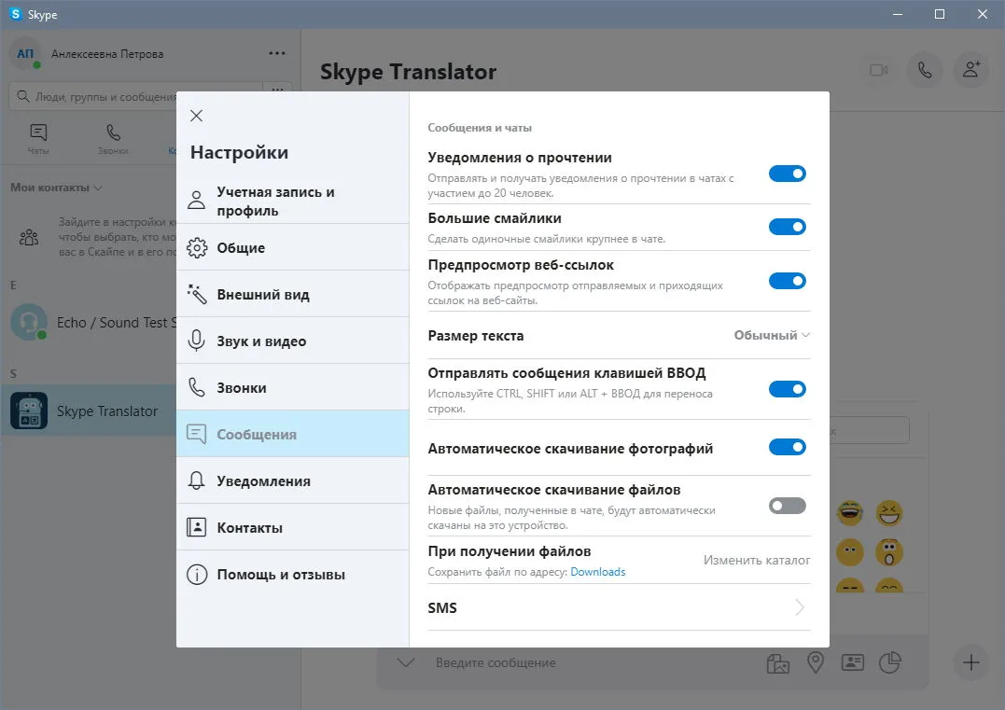The image size is (1005, 710).
Task: Click the contact card share icon
Action: tap(853, 662)
